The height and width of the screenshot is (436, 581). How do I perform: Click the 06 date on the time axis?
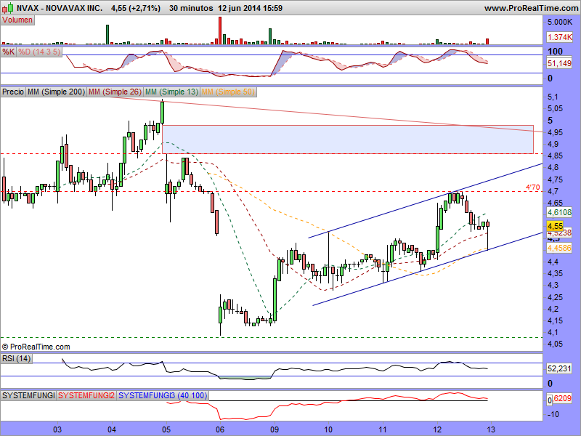[x=221, y=429]
